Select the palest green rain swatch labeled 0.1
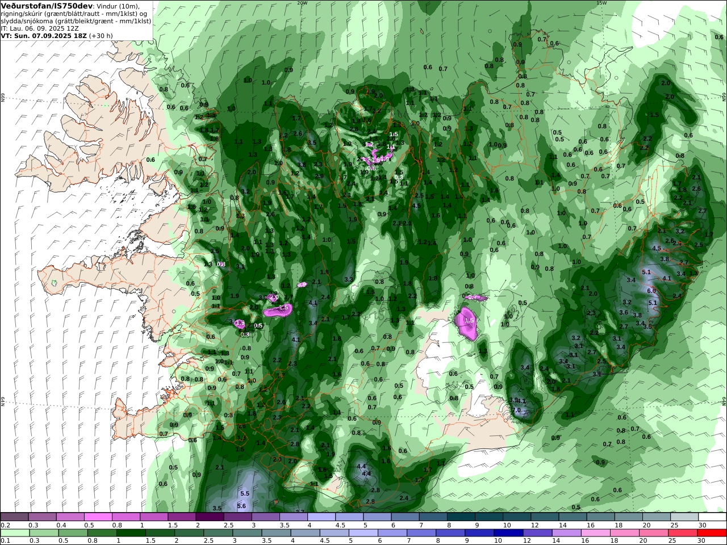727x545 pixels. click(x=15, y=533)
